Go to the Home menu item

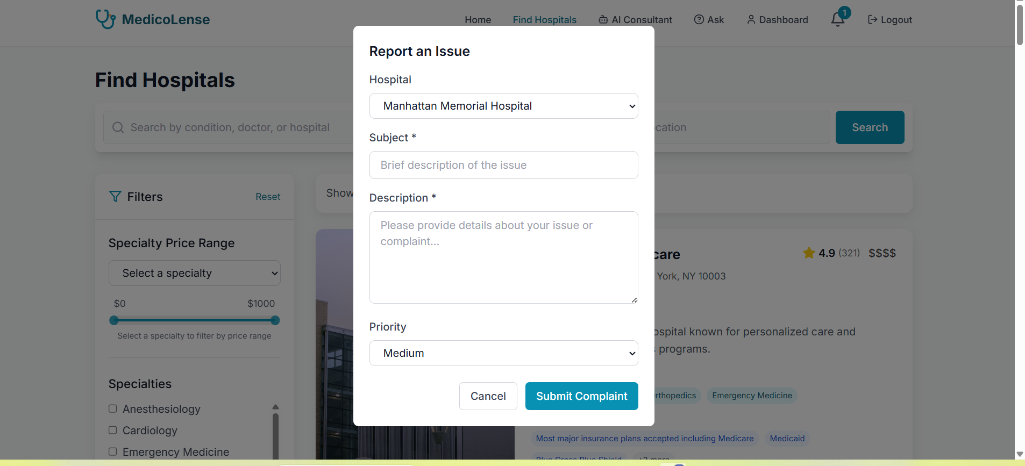coord(478,20)
